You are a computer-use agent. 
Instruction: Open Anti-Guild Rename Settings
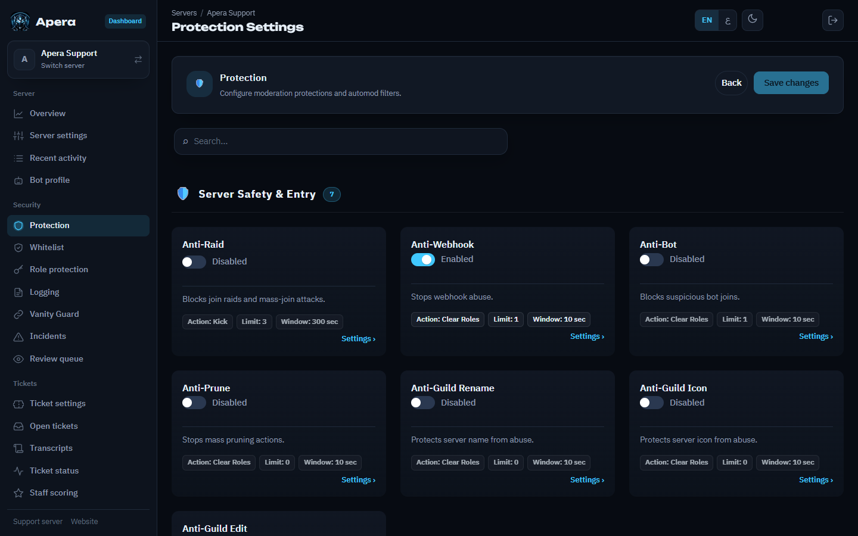tap(587, 480)
